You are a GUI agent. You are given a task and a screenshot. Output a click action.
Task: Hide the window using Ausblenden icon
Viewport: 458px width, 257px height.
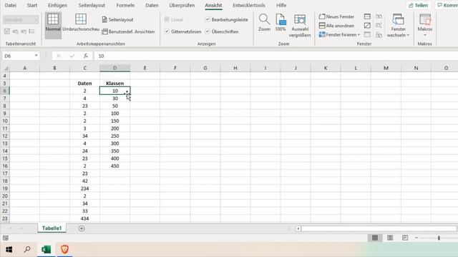coord(367,26)
